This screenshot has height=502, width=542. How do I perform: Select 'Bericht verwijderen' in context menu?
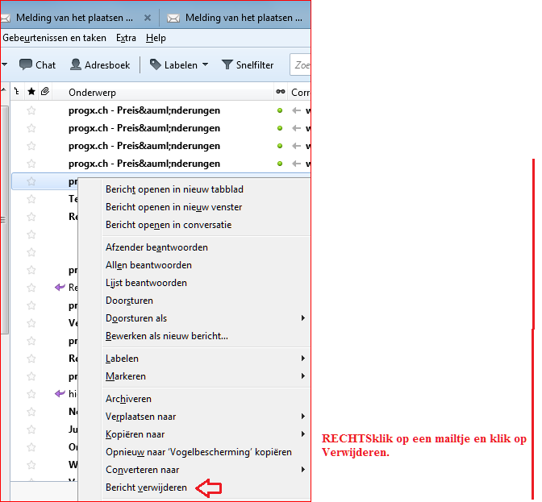point(146,487)
